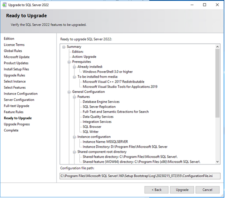Select Complete step in sidebar
Image resolution: width=225 pixels, height=198 pixels.
[x=11, y=130]
